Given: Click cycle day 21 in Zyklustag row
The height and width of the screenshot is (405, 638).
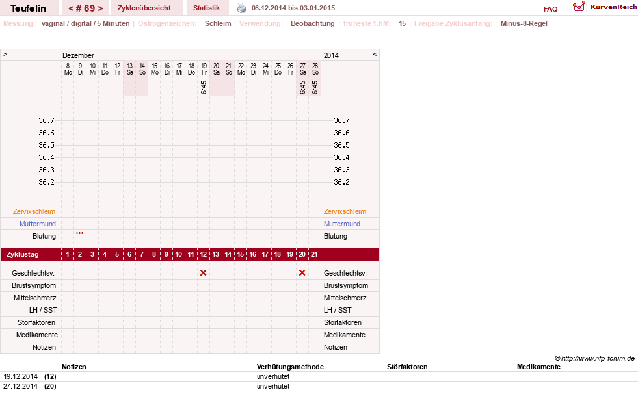Looking at the screenshot, I should (x=314, y=255).
